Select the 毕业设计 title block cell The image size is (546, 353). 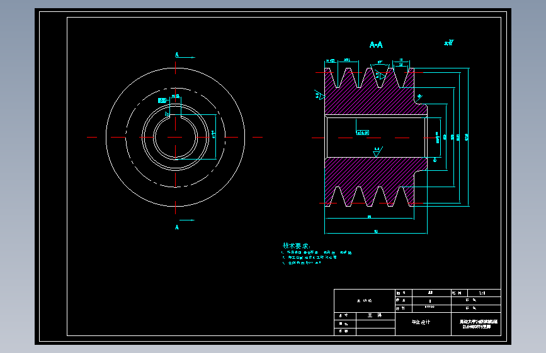coord(423,324)
